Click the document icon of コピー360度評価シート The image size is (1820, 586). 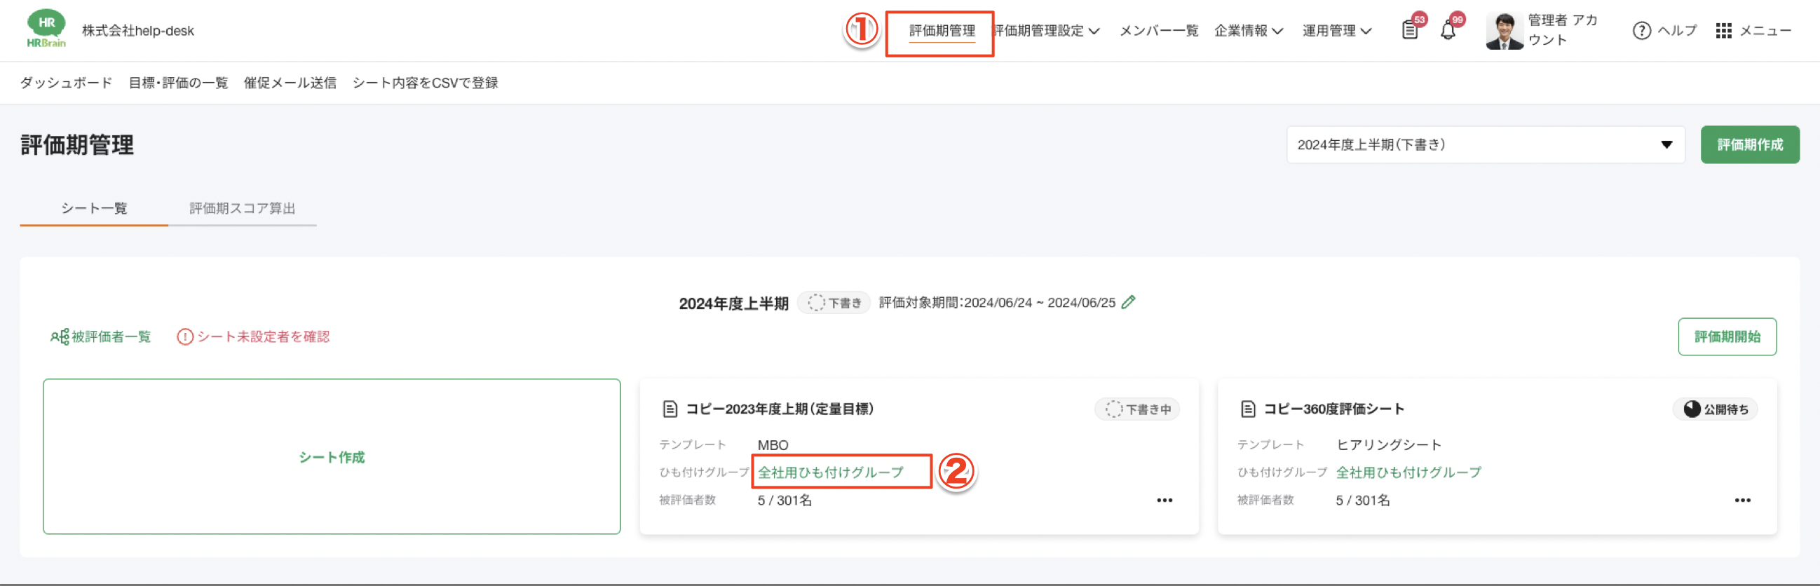[x=1248, y=409]
